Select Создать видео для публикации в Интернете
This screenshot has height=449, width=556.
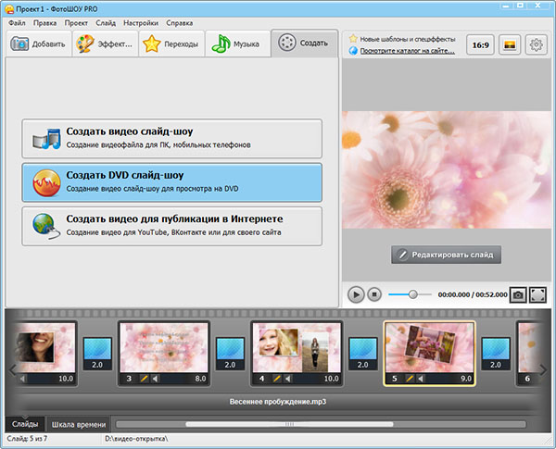[x=172, y=226]
